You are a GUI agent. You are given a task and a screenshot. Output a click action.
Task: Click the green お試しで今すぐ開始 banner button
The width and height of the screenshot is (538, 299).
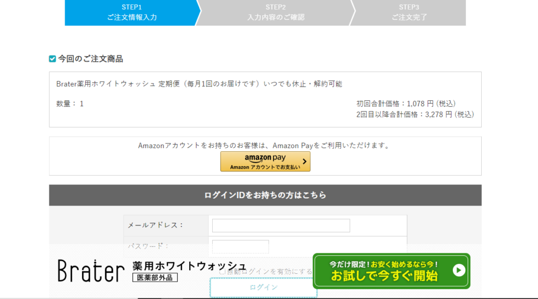coord(391,271)
